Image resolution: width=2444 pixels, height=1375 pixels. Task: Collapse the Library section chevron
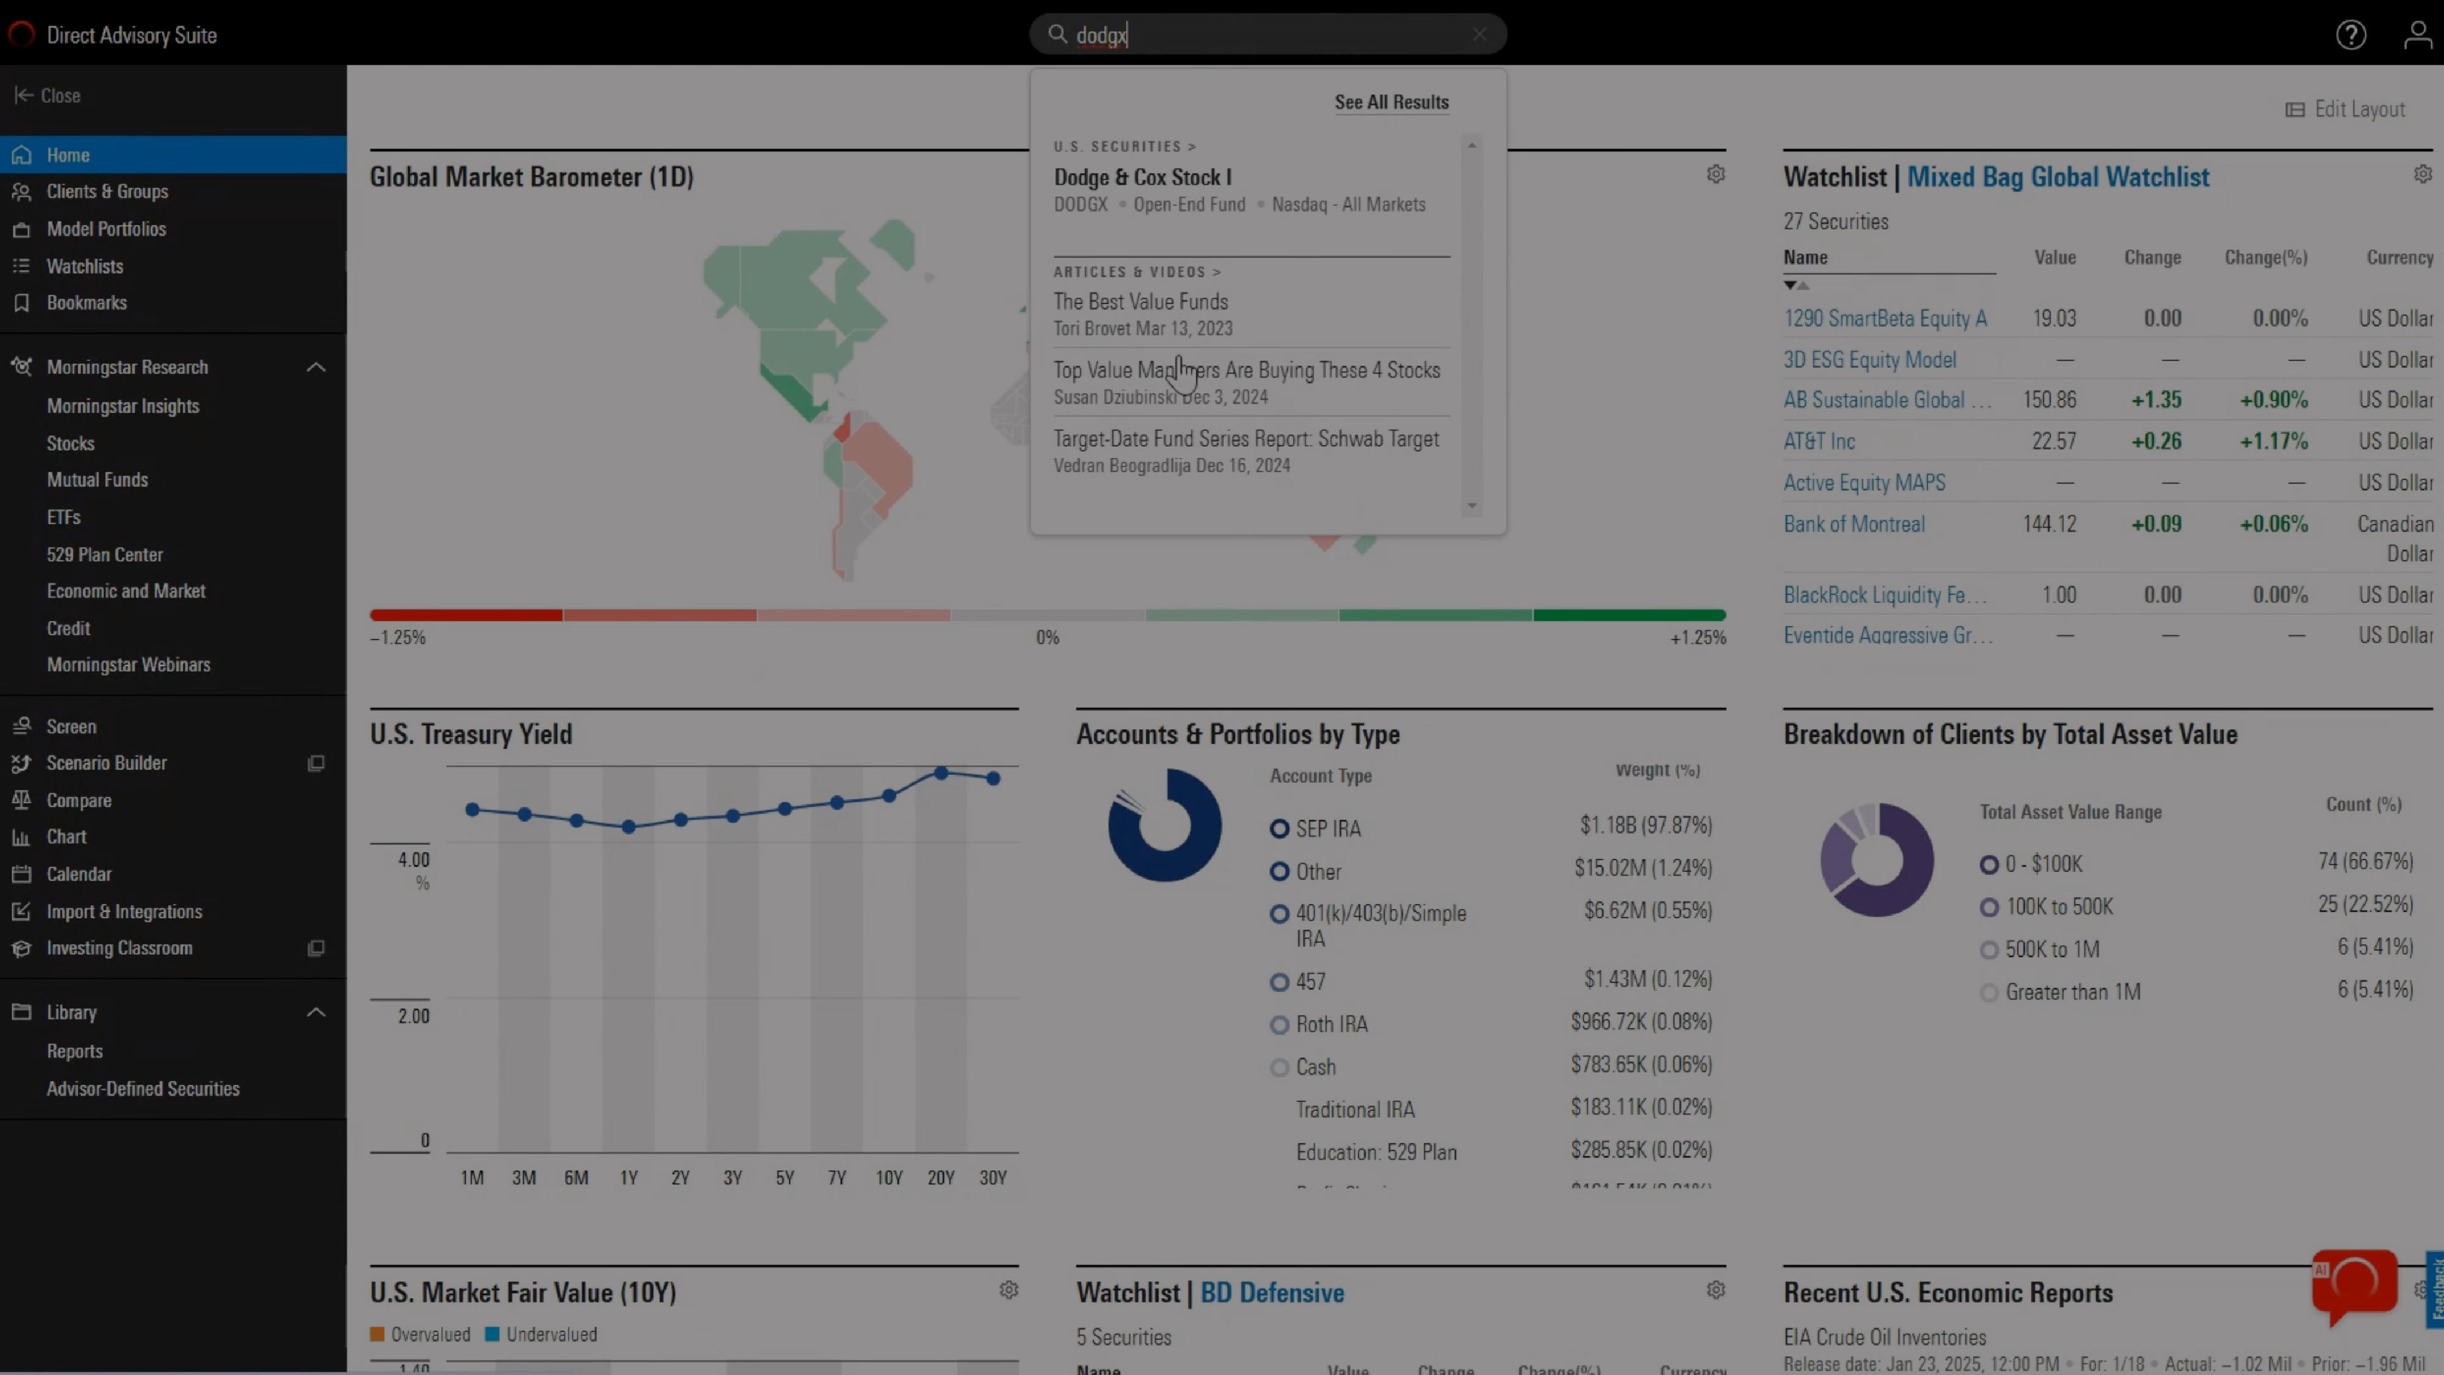(x=316, y=1013)
